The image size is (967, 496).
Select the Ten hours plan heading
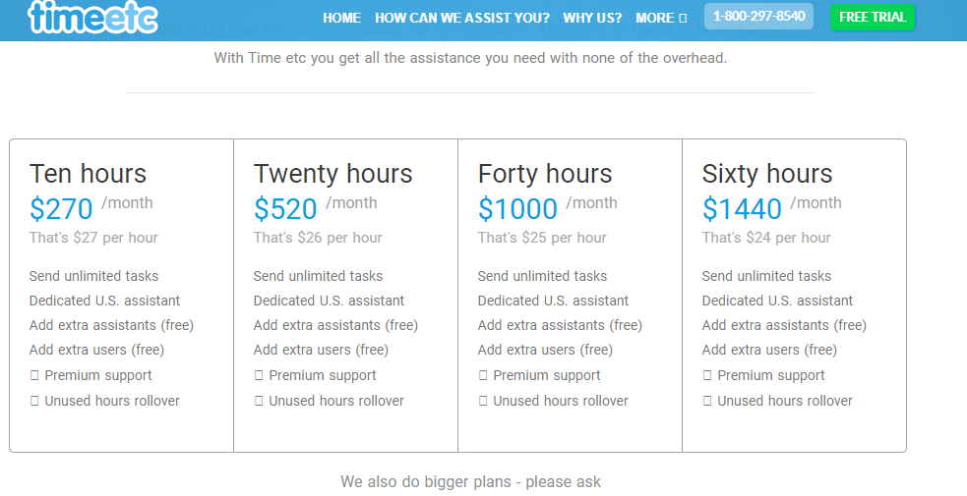pyautogui.click(x=88, y=174)
